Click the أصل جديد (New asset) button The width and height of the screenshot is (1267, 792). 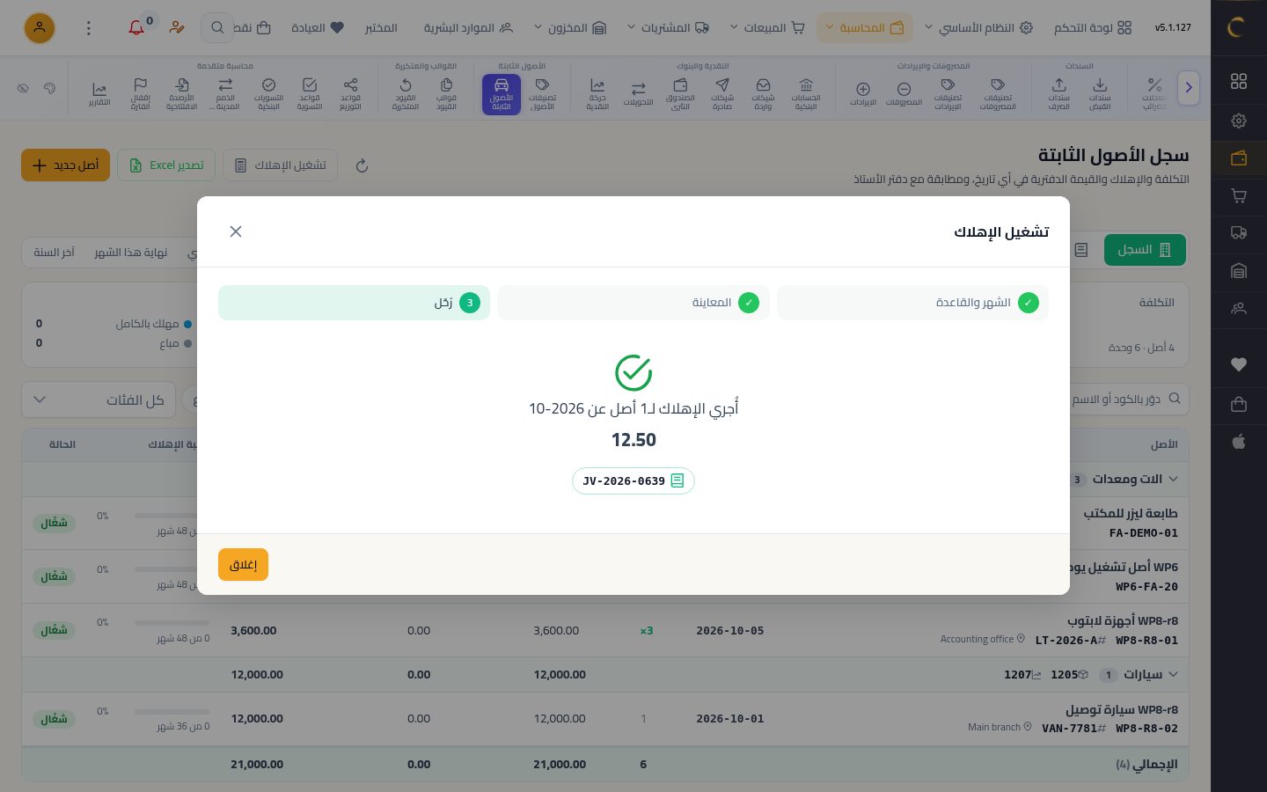[65, 165]
